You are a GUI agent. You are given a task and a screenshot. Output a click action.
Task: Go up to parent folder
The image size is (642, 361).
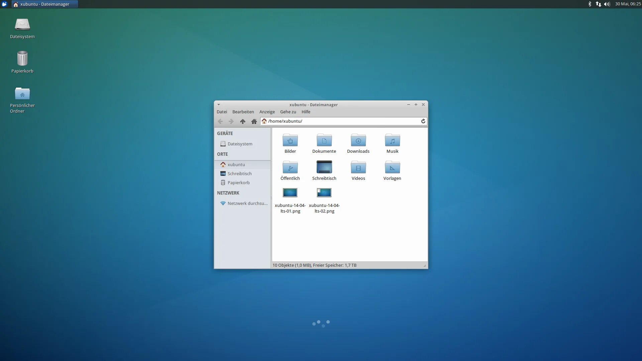point(243,121)
